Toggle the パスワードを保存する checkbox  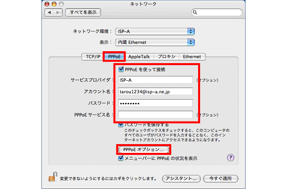(122, 124)
